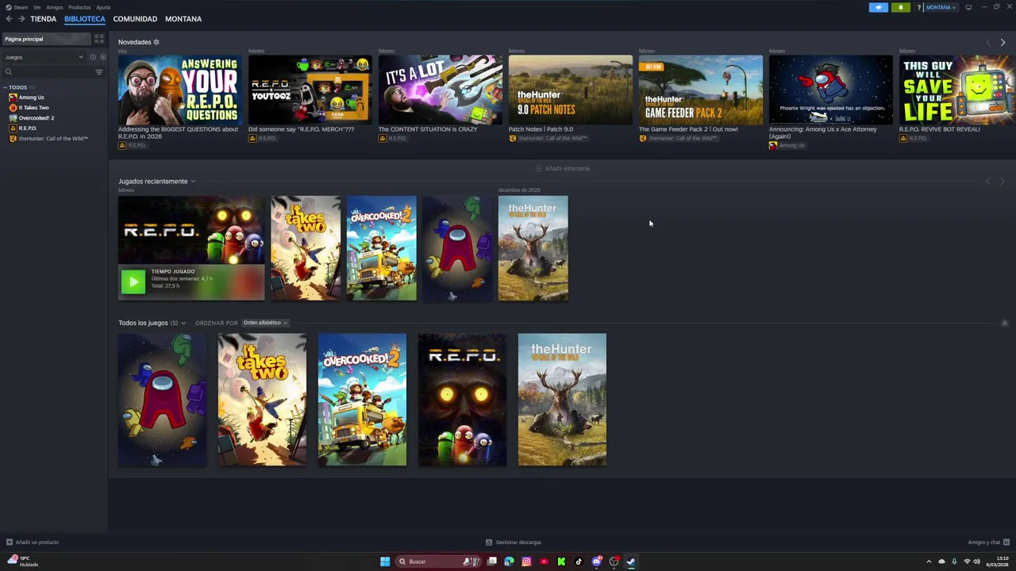Click Añadir estantería link
The image size is (1016, 571).
point(562,168)
